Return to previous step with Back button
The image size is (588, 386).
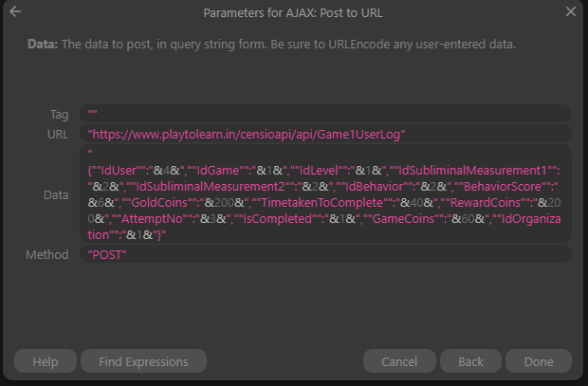point(470,361)
